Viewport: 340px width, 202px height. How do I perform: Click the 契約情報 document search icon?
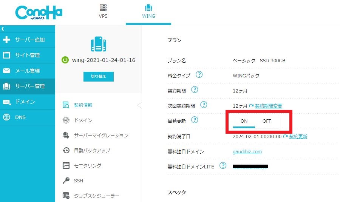click(x=66, y=105)
